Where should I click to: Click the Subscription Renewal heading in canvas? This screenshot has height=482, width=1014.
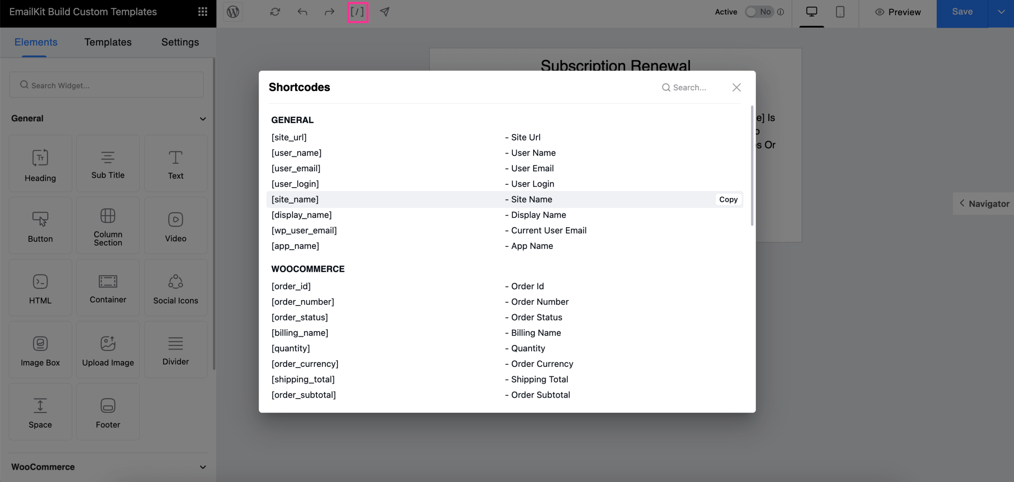[616, 65]
